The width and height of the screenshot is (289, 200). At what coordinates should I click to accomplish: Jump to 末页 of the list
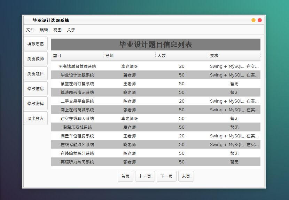pyautogui.click(x=186, y=176)
